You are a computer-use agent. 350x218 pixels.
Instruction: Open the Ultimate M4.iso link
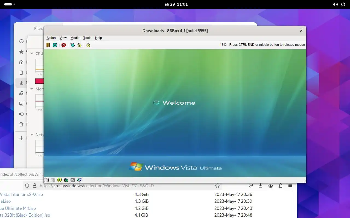pos(18,208)
